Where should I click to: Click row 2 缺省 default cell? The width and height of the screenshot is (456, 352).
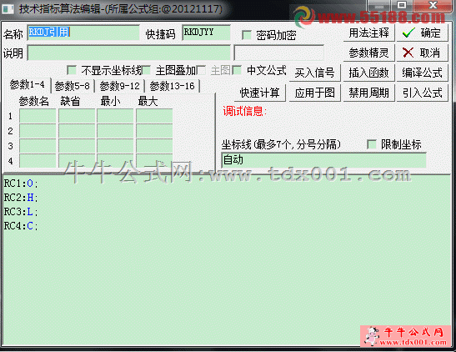(77, 131)
